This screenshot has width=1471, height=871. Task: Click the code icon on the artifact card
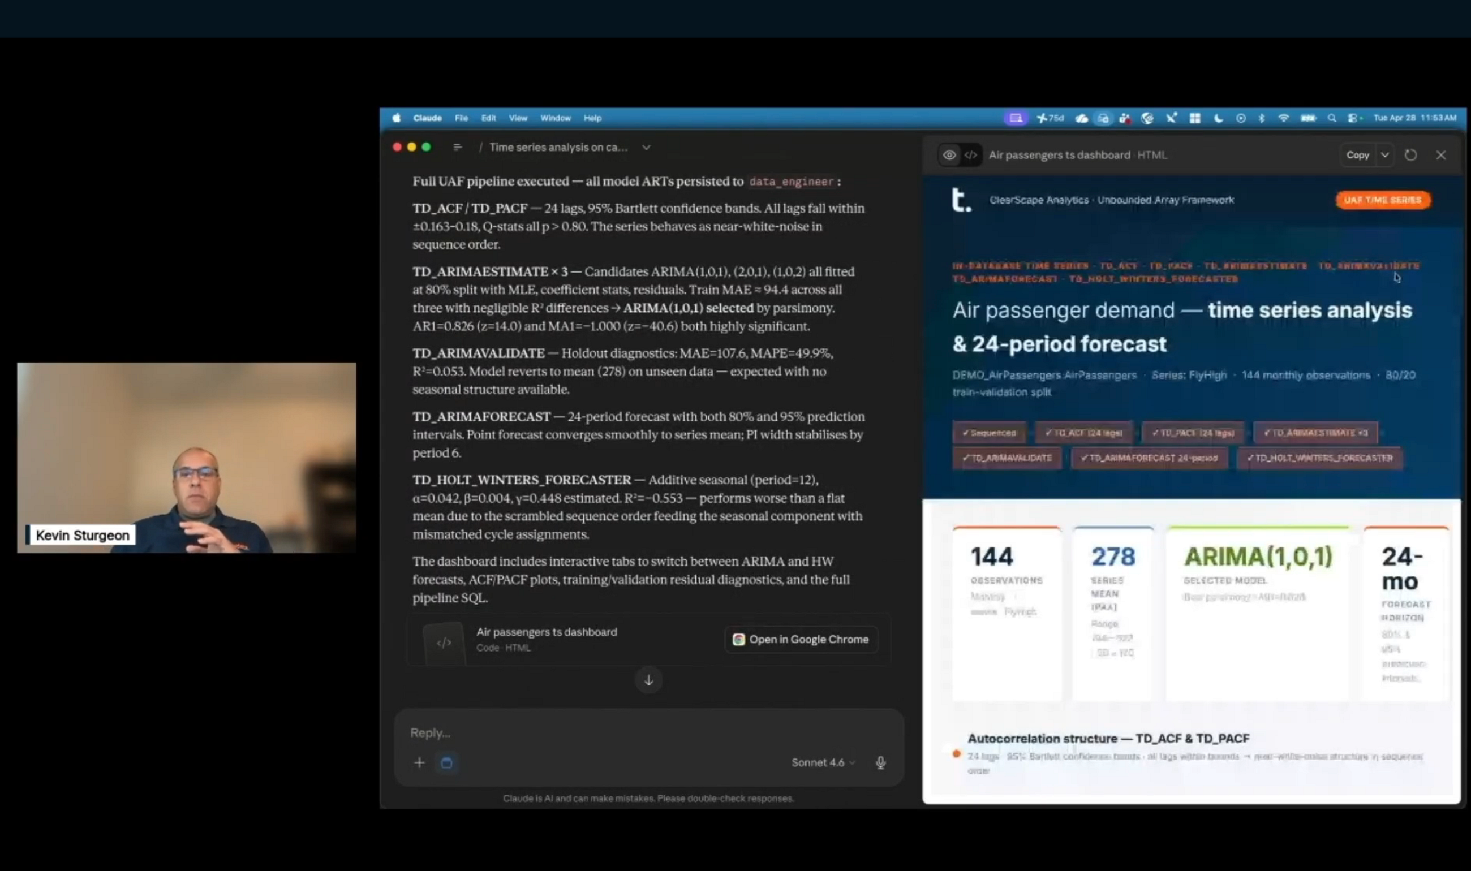[x=444, y=643]
